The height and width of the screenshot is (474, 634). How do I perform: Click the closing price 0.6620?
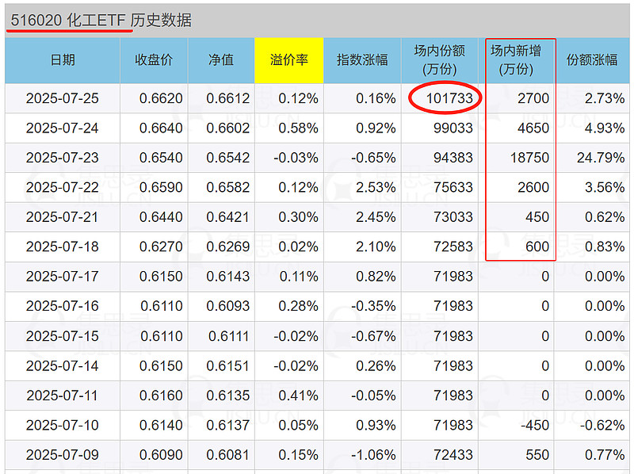click(161, 98)
